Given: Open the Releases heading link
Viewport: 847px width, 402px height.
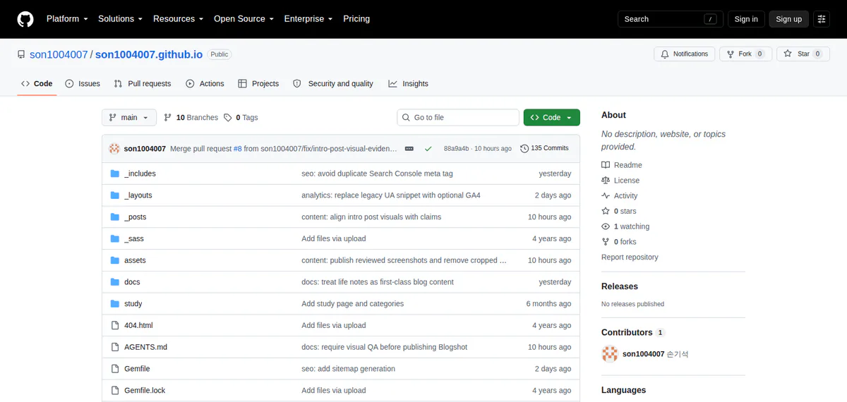Looking at the screenshot, I should 620,286.
